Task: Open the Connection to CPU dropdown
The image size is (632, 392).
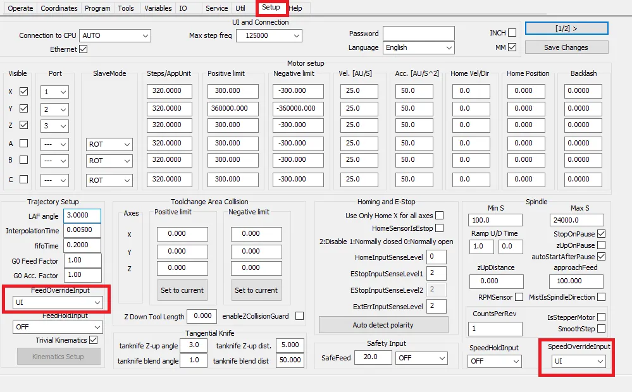Action: (115, 35)
